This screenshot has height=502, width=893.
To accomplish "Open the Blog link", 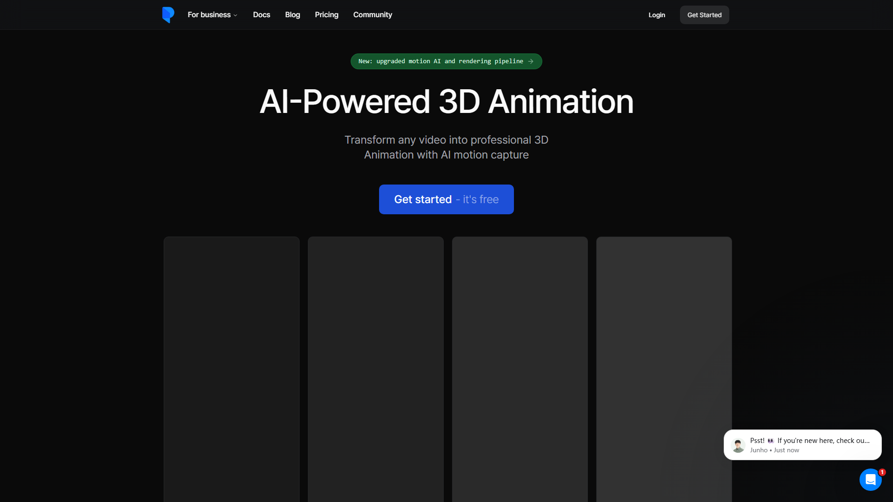I will pos(293,15).
